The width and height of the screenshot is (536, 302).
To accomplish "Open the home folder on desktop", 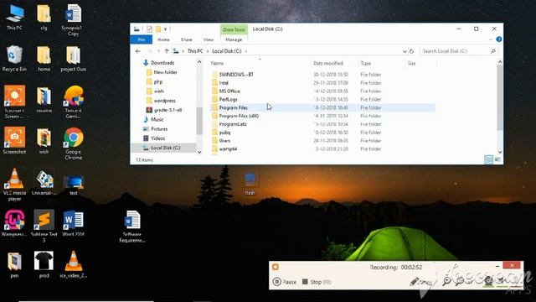I will click(x=44, y=59).
